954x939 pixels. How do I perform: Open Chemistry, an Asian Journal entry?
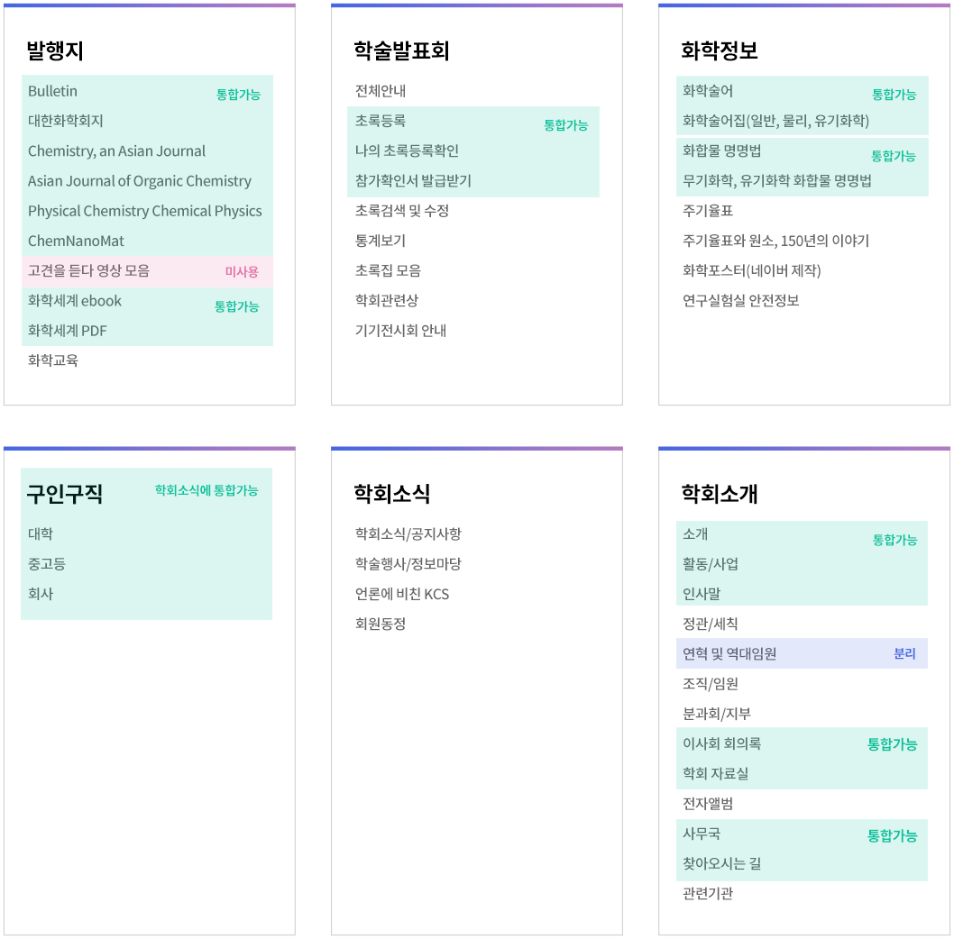point(116,150)
